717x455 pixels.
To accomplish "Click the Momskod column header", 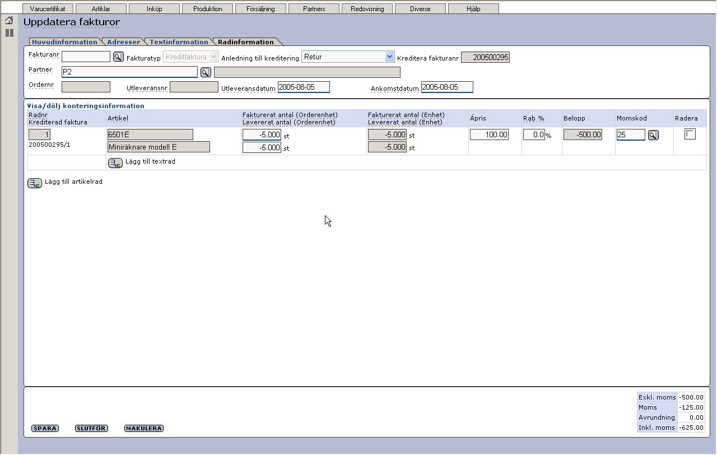I will point(632,118).
